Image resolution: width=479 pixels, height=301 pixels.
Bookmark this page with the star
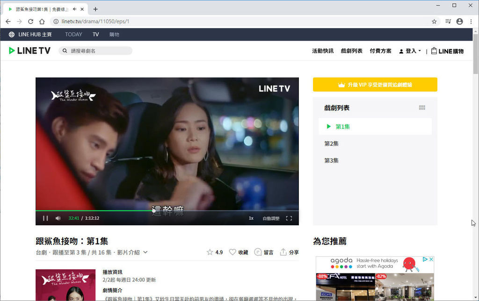point(434,21)
